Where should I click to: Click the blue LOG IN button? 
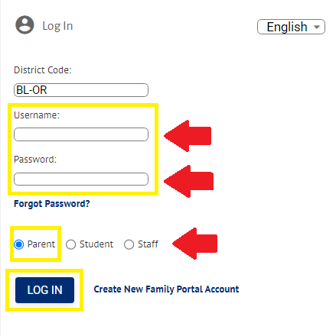coord(44,290)
